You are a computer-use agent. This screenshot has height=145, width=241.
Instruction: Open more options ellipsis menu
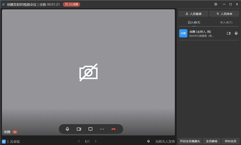point(102,129)
